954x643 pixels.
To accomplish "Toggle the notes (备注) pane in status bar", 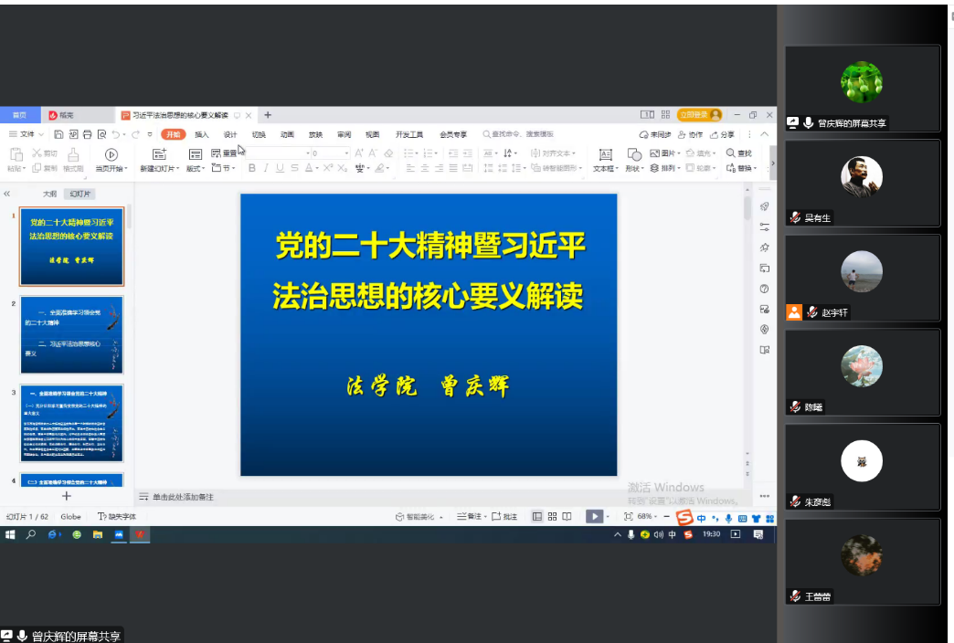I will (x=469, y=516).
